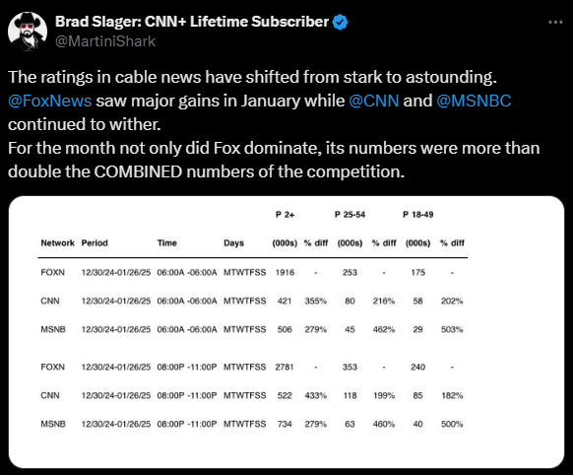Screen dimensions: 573x475
Task: Click the MSNB 503% diff value
Action: (452, 329)
